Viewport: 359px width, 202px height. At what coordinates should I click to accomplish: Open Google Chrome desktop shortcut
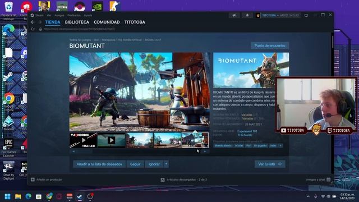coord(9,102)
